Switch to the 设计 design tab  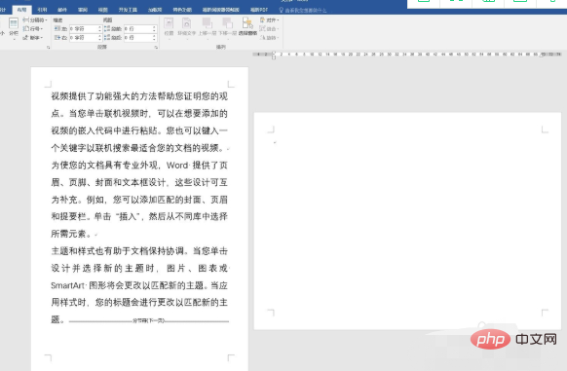(x=3, y=10)
